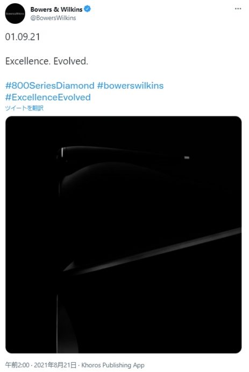This screenshot has width=249, height=372.
Task: Open the Bowers & Wilkins profile avatar
Action: point(15,13)
